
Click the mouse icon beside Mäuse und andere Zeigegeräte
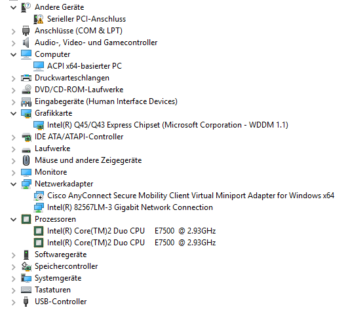(x=26, y=160)
